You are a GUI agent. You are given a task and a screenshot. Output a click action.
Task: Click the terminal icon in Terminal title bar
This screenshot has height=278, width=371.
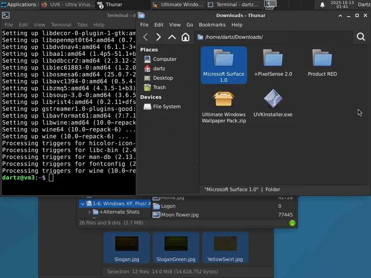pyautogui.click(x=6, y=15)
